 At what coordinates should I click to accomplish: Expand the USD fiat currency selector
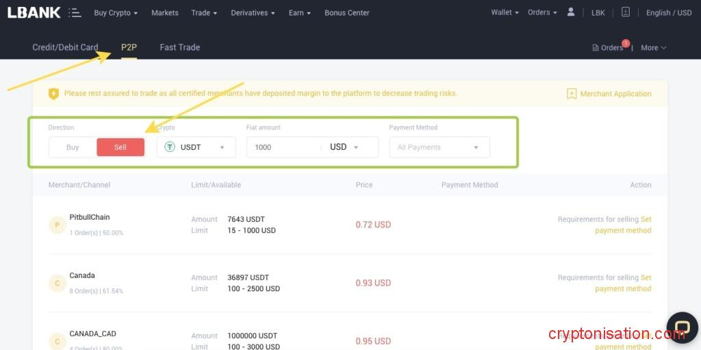click(x=344, y=147)
